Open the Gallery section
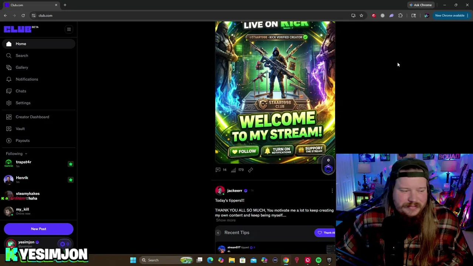 [38, 67]
